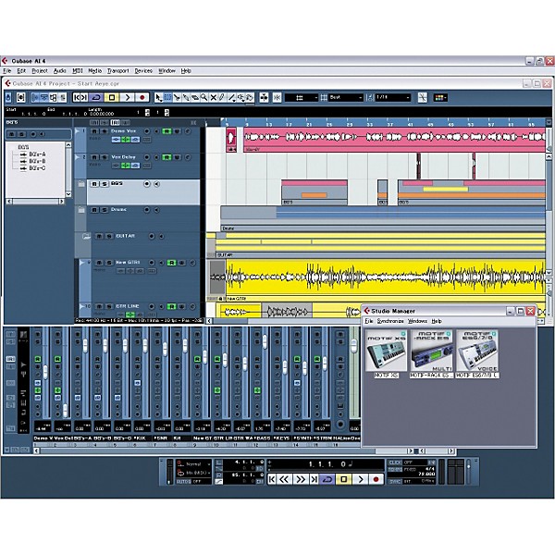This screenshot has width=555, height=555.
Task: Select the Range Selection tool
Action: point(167,97)
